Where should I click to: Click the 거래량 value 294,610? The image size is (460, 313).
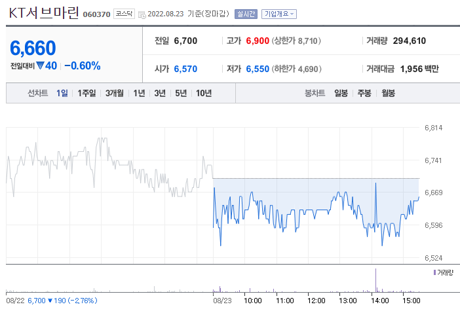[x=410, y=41]
